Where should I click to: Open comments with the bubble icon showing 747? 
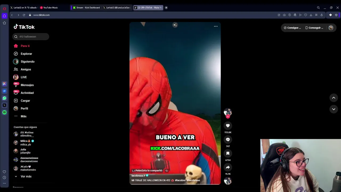(228, 139)
